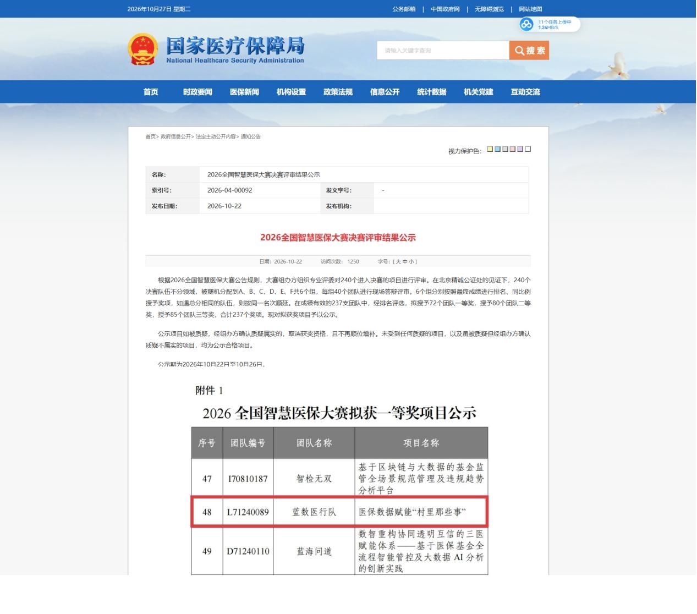697x614 pixels.
Task: Open the 医保新闻 nav menu
Action: [244, 92]
